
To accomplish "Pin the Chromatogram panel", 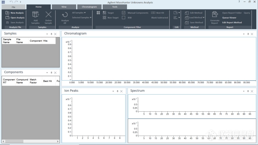I will click(248, 34).
